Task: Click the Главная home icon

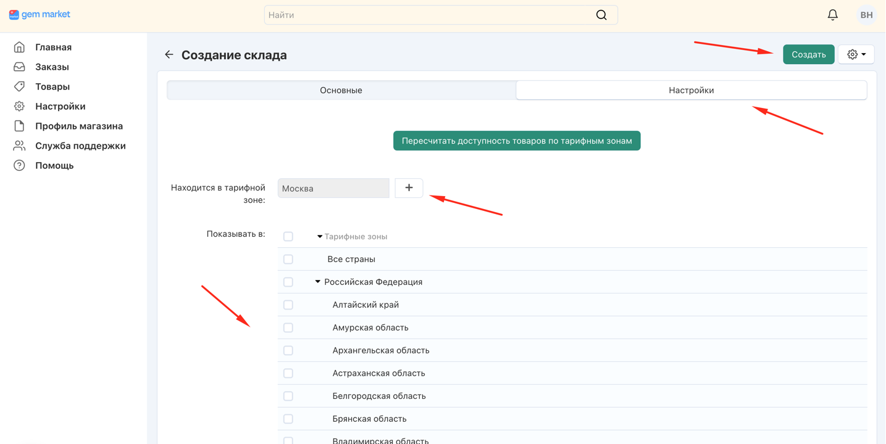Action: (x=20, y=47)
